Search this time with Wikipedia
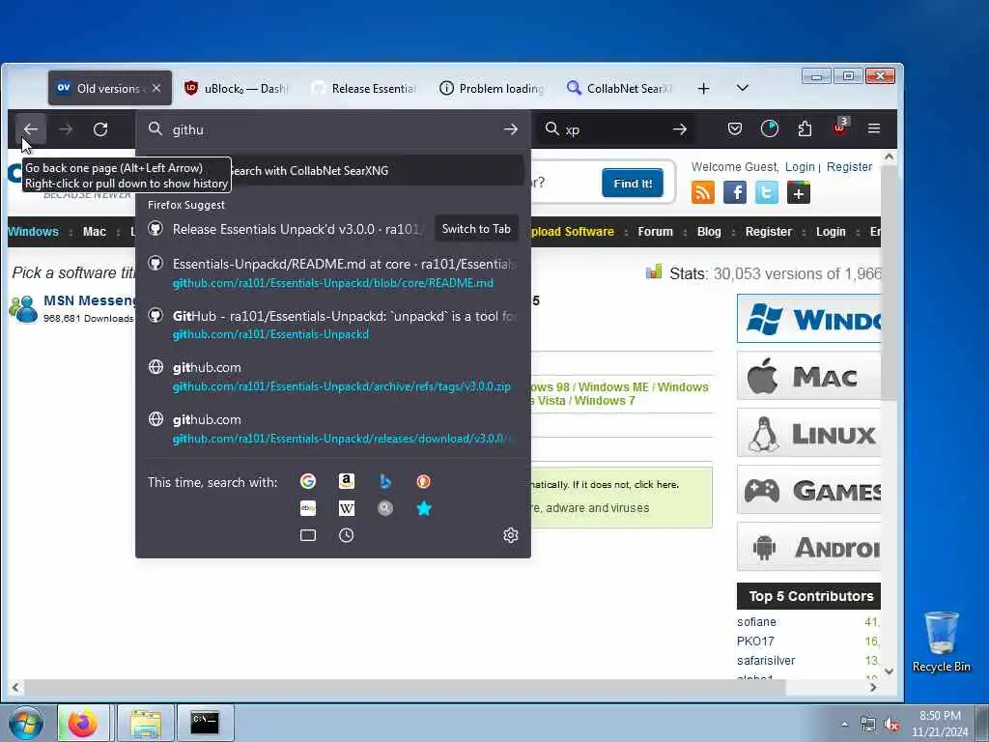This screenshot has width=989, height=742. (347, 508)
